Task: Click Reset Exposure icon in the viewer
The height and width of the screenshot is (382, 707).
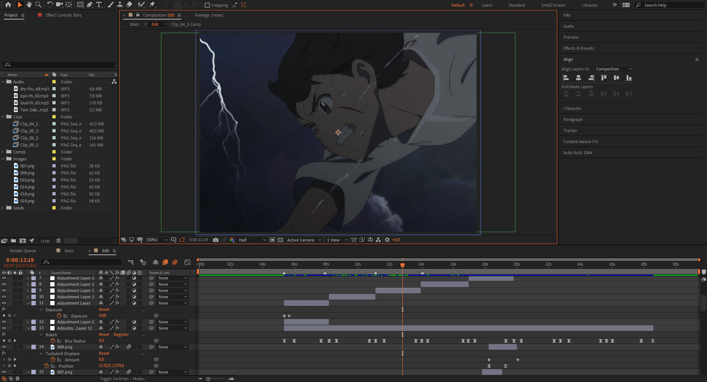Action: (387, 240)
